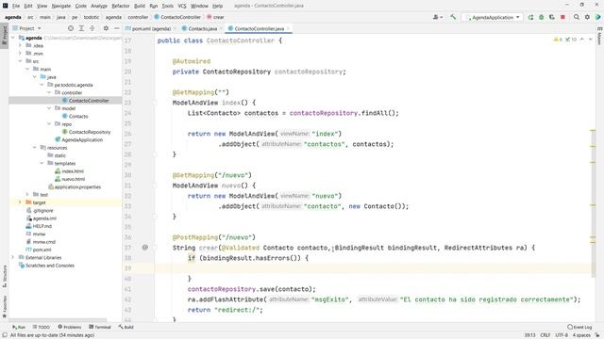Select ContactoRepository in project tree
Image resolution: width=604 pixels, height=339 pixels.
[x=90, y=132]
